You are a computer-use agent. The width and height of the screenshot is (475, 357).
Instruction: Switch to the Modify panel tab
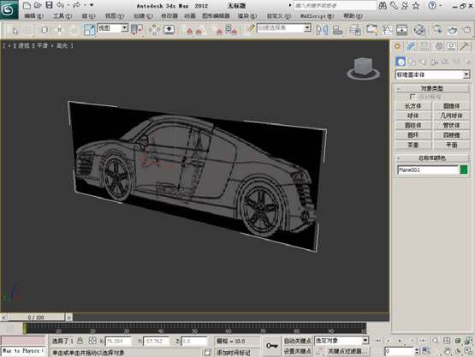[411, 46]
